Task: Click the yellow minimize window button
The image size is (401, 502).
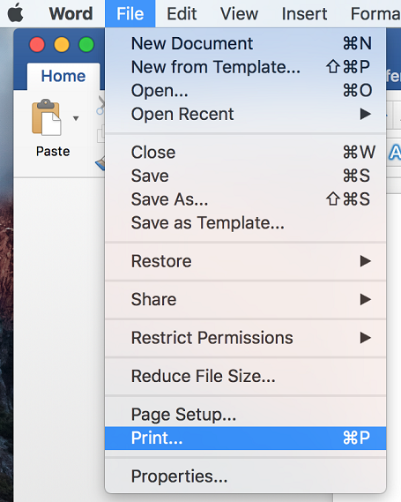Action: (x=62, y=44)
